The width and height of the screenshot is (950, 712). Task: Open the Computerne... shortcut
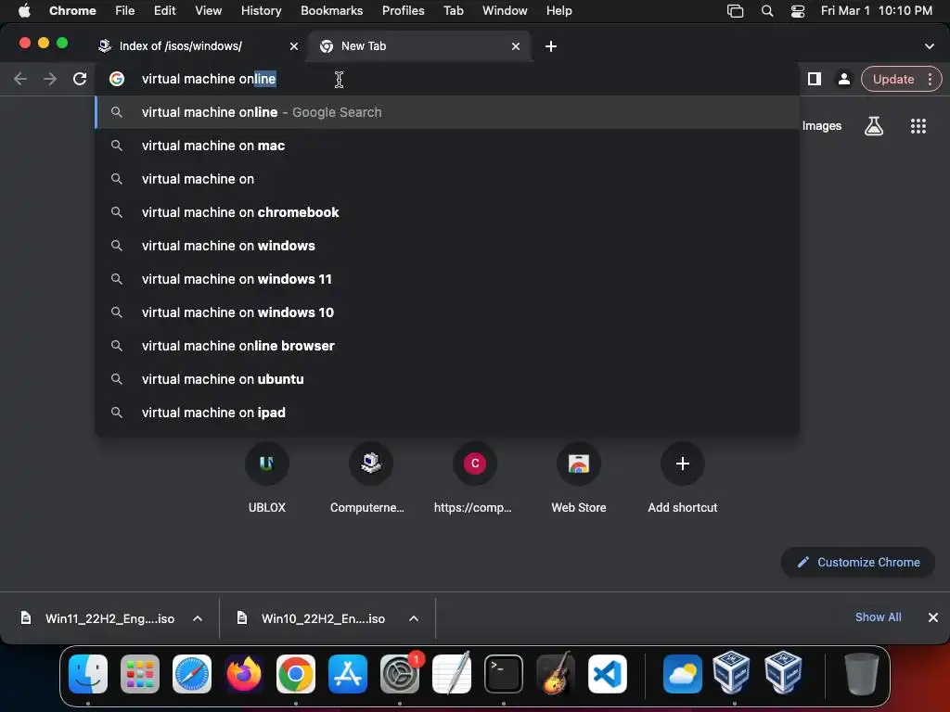(370, 477)
